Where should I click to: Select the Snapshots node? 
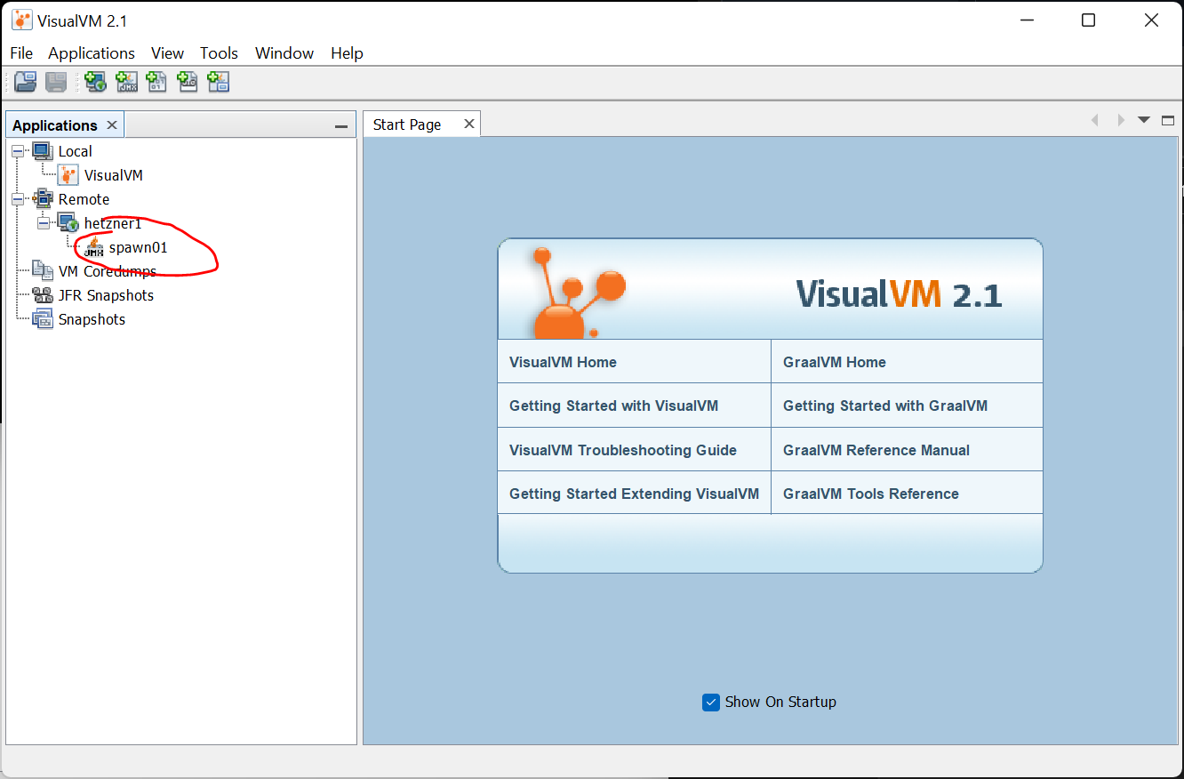pos(92,319)
